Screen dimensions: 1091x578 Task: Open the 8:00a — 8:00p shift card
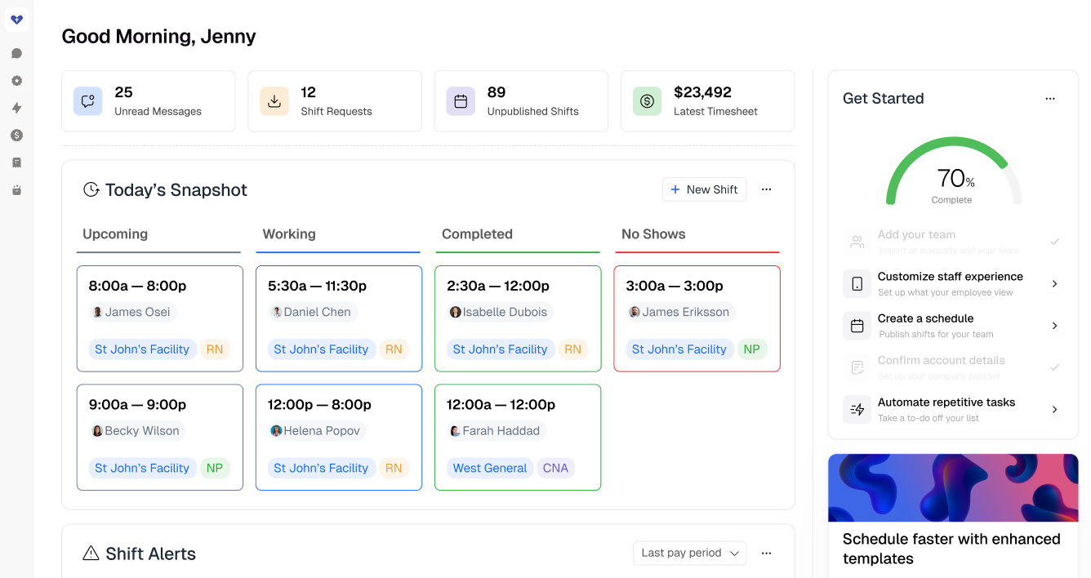(160, 318)
